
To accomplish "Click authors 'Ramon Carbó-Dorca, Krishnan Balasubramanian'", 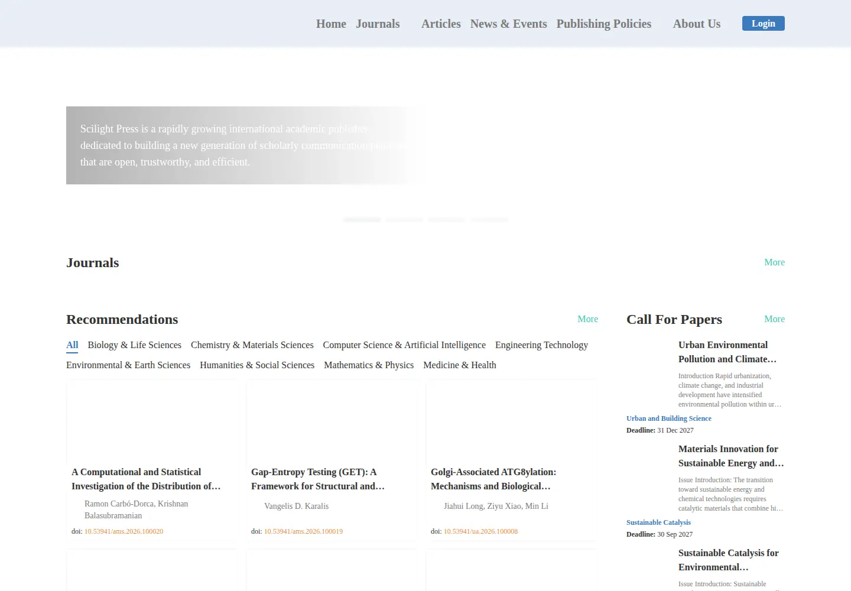I will point(137,509).
